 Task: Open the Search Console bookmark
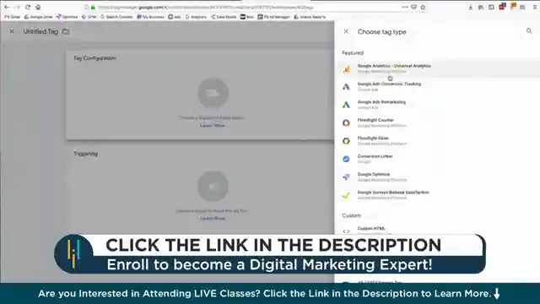pos(116,17)
